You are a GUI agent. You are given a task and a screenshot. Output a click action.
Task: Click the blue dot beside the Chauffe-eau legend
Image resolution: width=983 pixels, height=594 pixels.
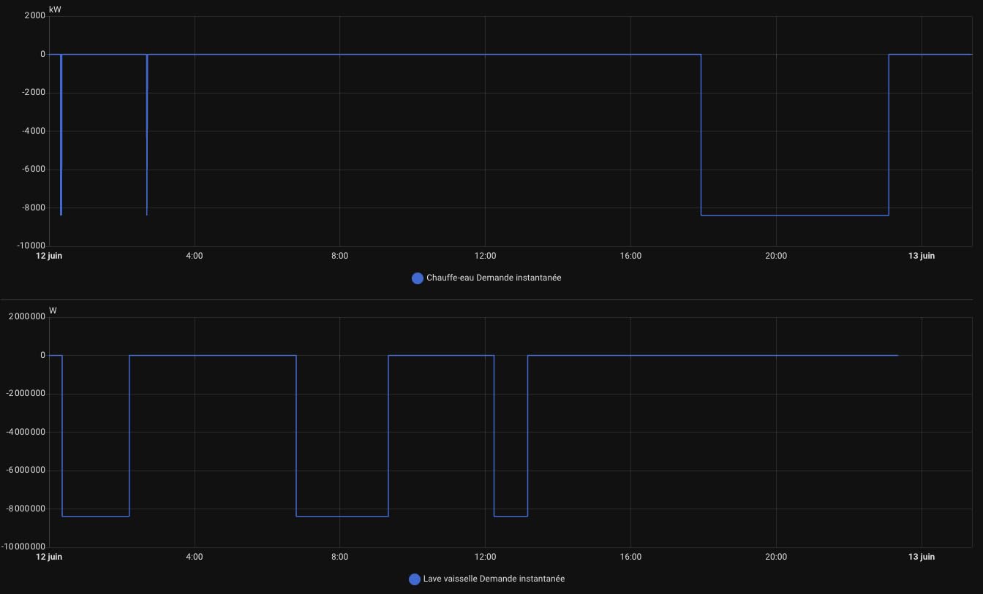418,278
